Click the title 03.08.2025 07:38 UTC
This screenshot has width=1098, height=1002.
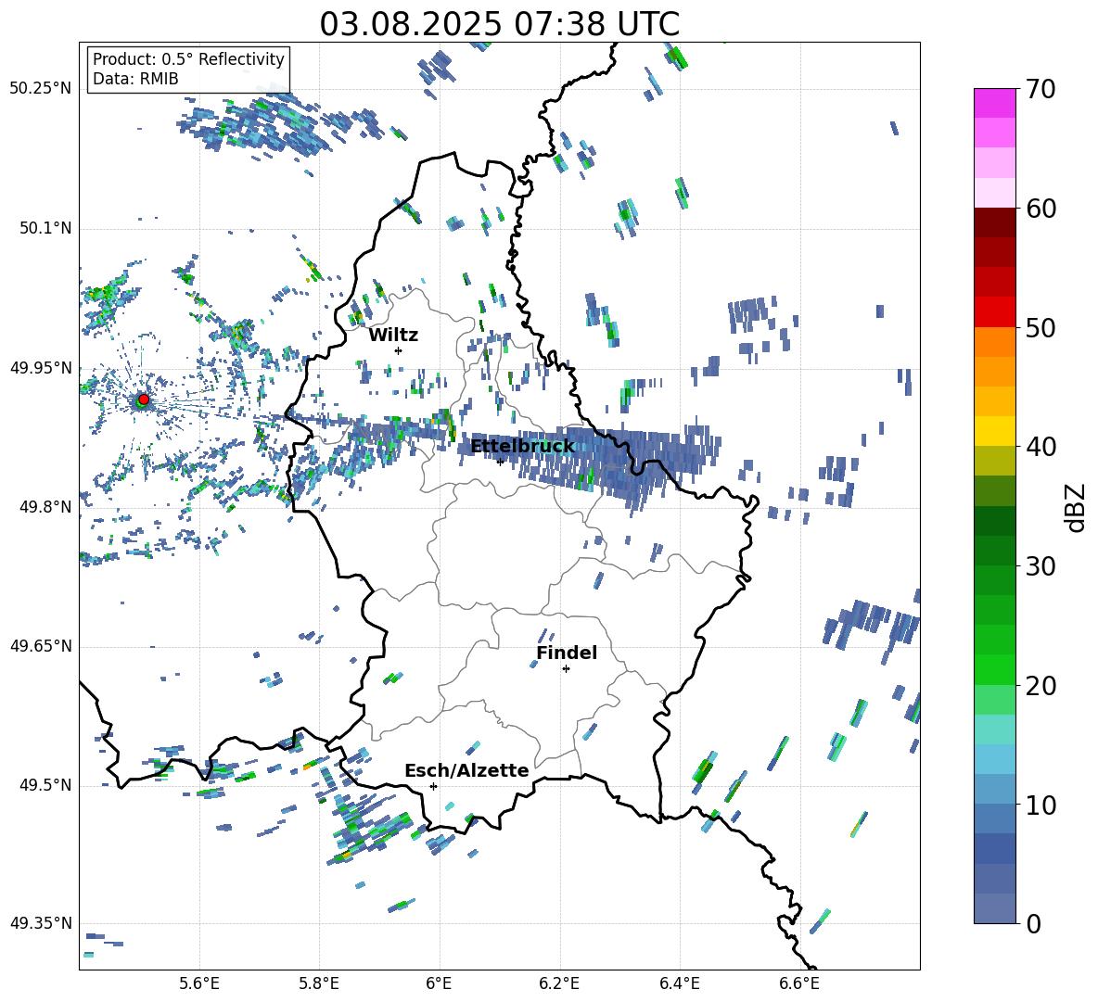[499, 24]
